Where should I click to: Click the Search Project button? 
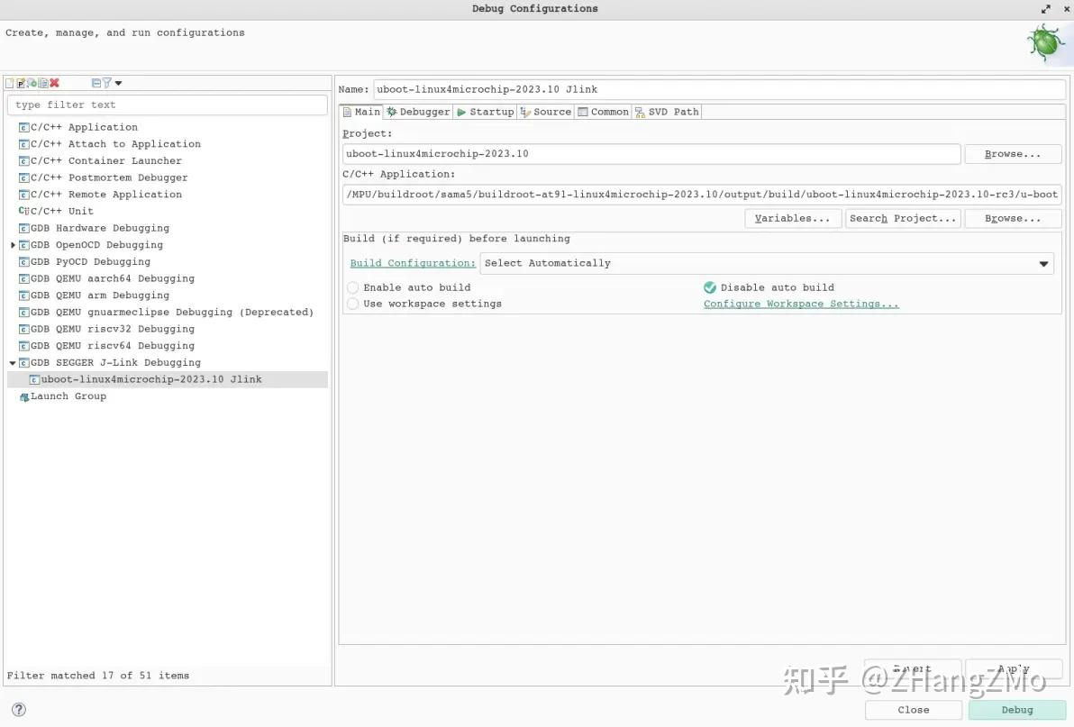[902, 218]
